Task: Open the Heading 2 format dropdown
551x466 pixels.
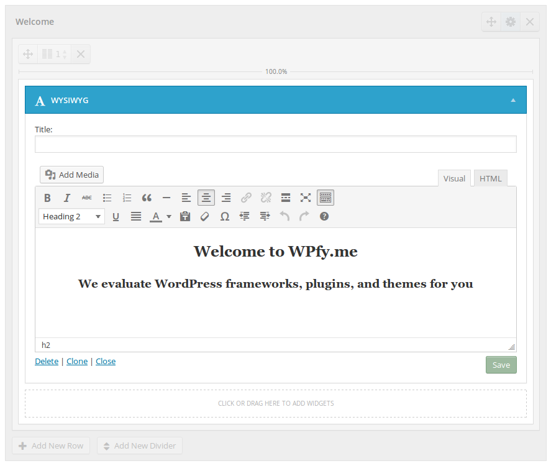Action: (x=71, y=216)
